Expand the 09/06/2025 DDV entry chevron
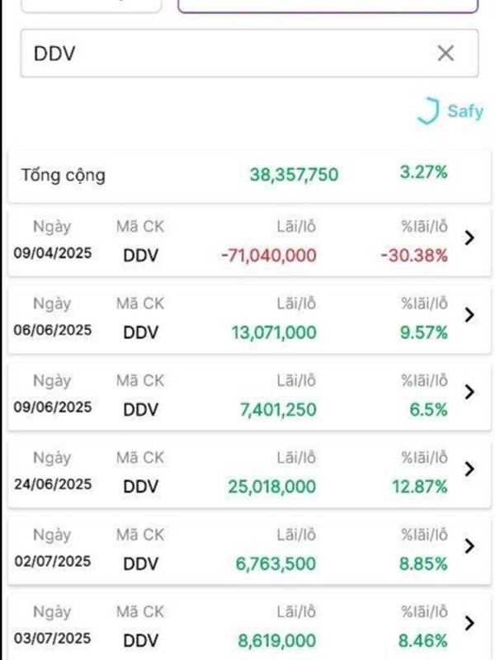The height and width of the screenshot is (660, 495). (469, 392)
